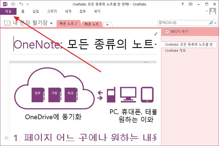Switch to the 홈 ribbon tab
219x146 pixels.
point(23,11)
